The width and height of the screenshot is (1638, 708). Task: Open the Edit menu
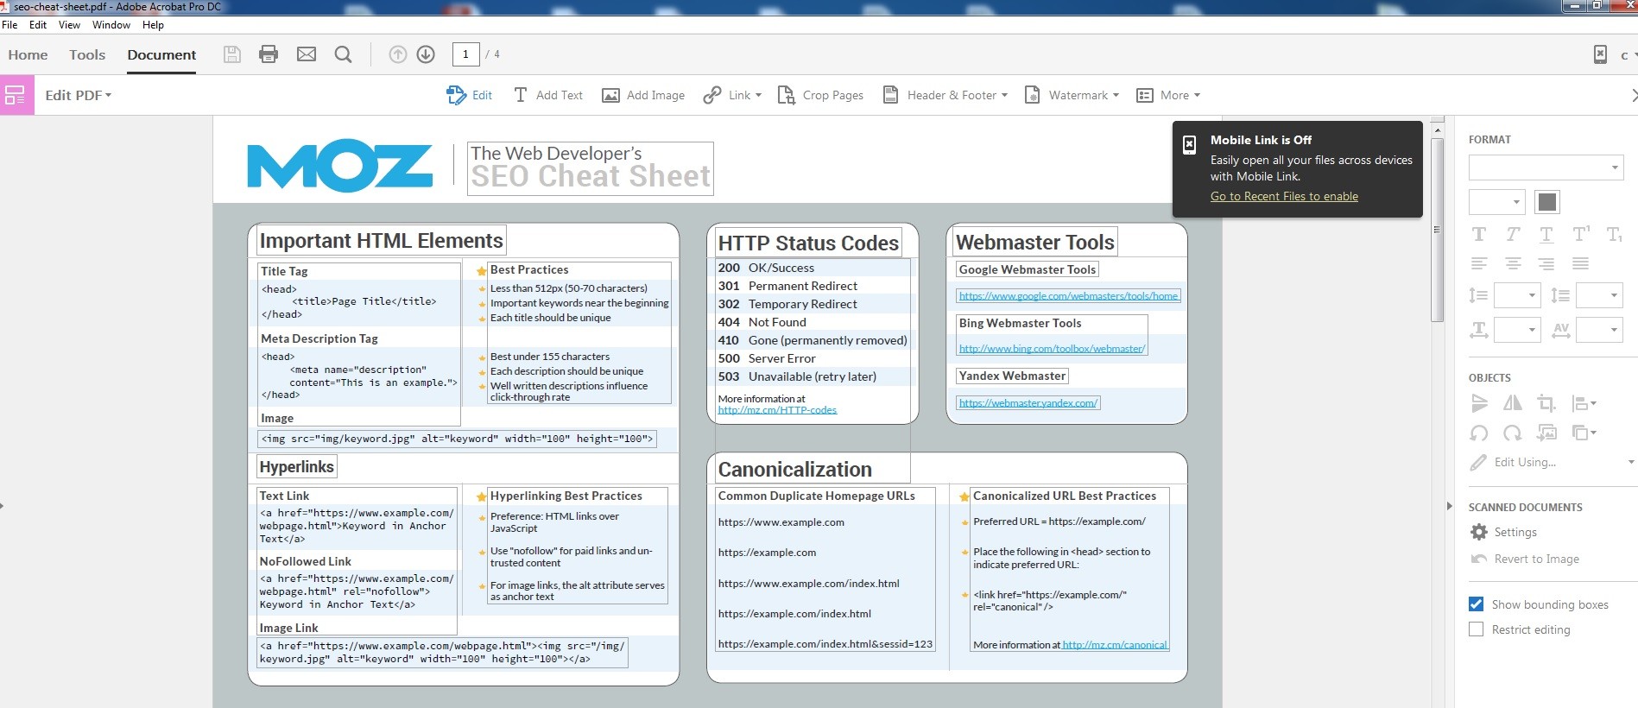point(38,25)
